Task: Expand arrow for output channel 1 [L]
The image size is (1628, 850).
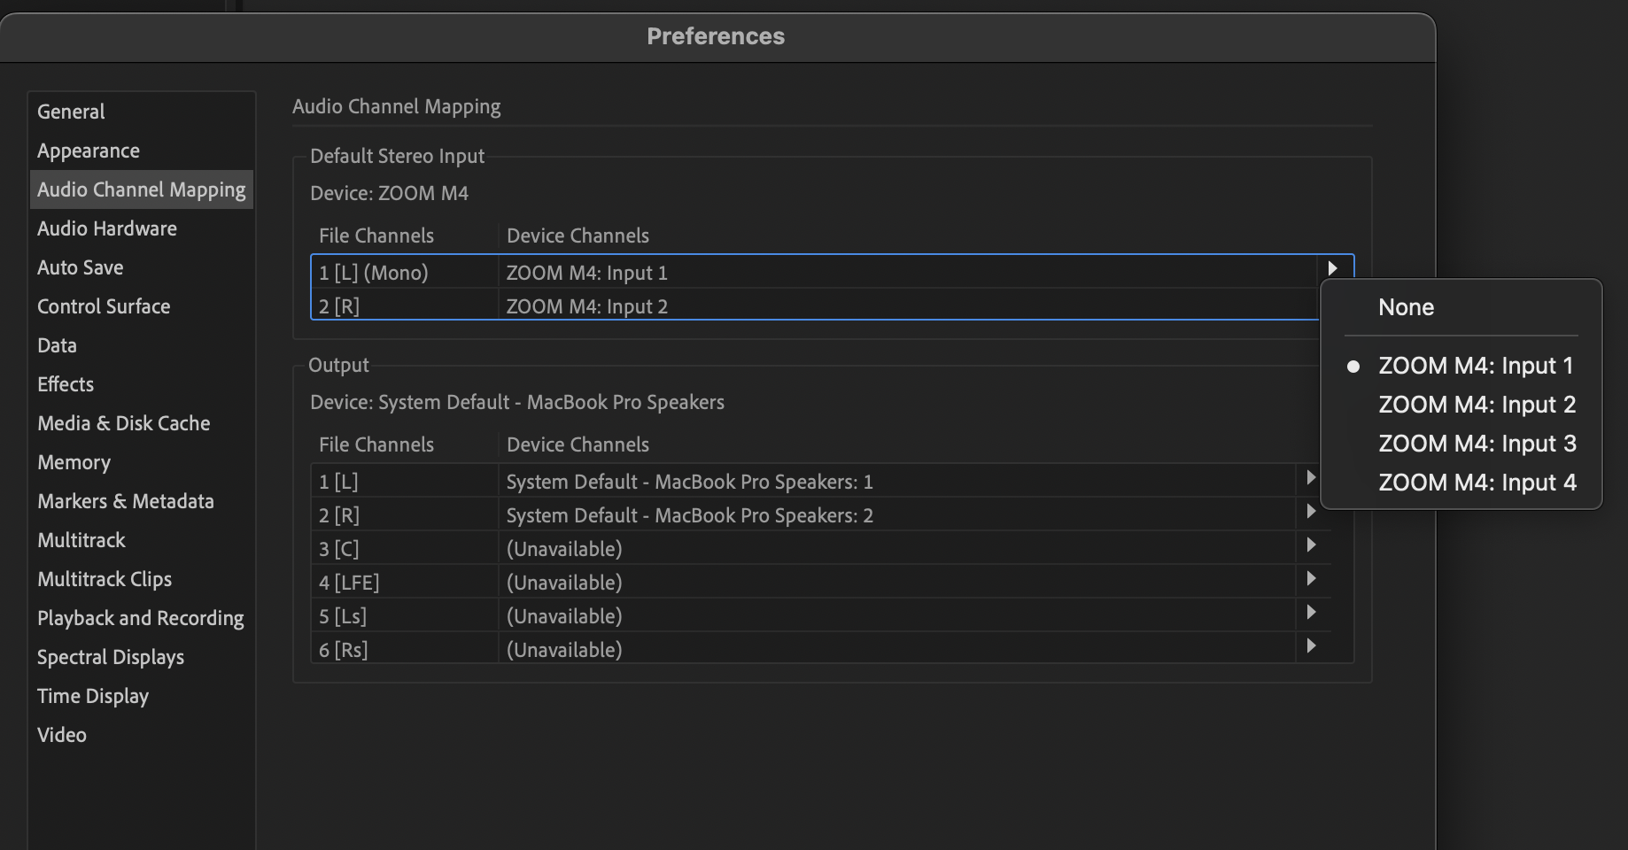Action: (x=1311, y=478)
